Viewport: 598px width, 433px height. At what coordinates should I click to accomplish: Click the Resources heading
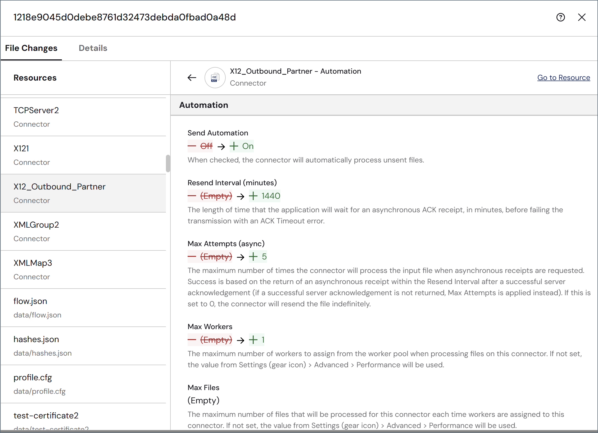(35, 78)
